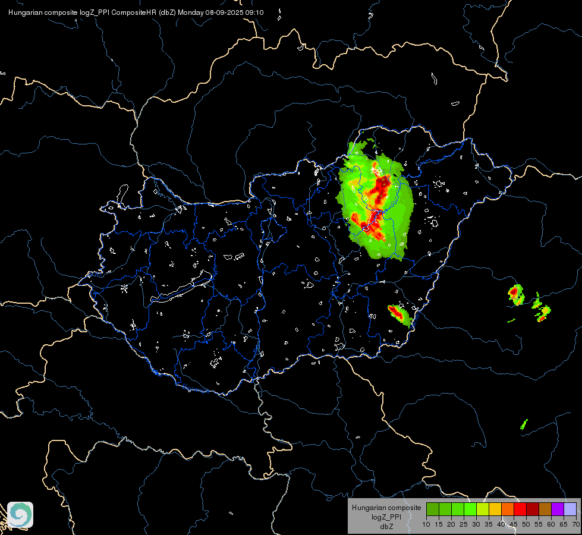Select the 55-60 dBZ brown legend swatch
This screenshot has width=582, height=535.
(x=545, y=509)
